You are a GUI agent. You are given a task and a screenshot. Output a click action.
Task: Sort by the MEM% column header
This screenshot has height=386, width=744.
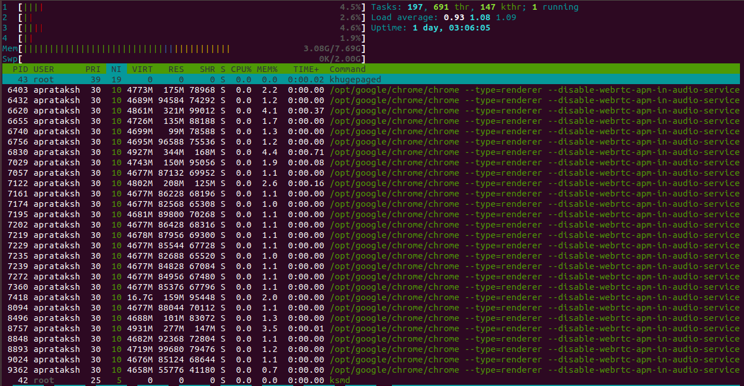267,69
